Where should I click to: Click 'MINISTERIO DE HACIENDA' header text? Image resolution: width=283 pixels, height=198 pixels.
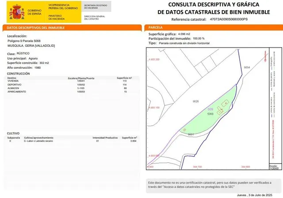pyautogui.click(x=57, y=17)
